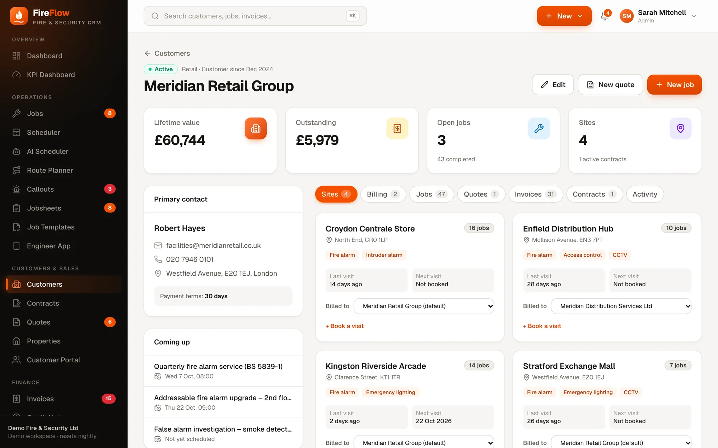
Task: Switch to the Jobs tab
Action: point(432,194)
